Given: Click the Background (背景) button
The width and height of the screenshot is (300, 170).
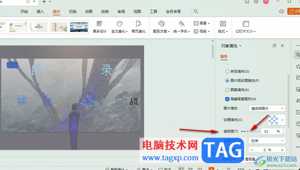Looking at the screenshot, I should [202, 23].
